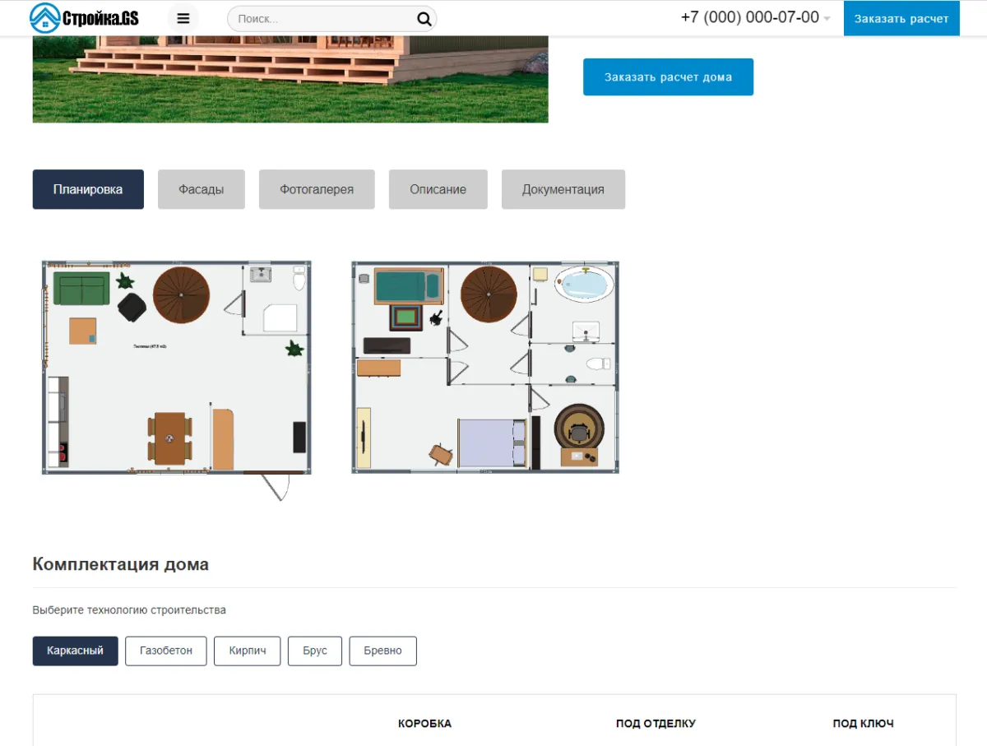Image resolution: width=987 pixels, height=746 pixels.
Task: Choose Газобетон construction technology
Action: 165,651
